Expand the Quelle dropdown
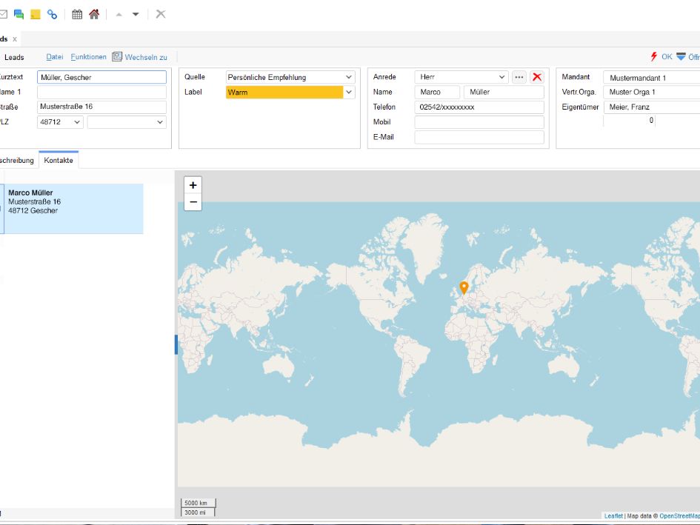 [x=349, y=77]
